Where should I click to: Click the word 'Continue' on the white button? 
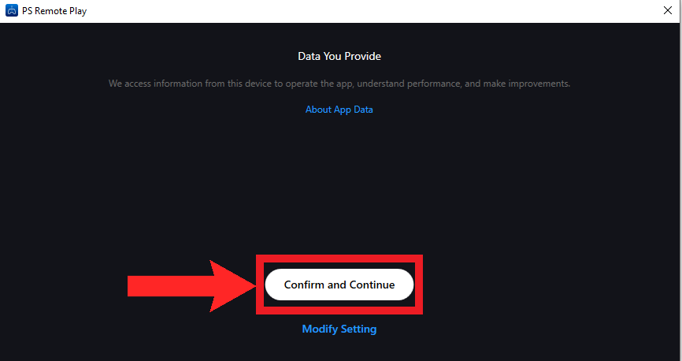(372, 285)
